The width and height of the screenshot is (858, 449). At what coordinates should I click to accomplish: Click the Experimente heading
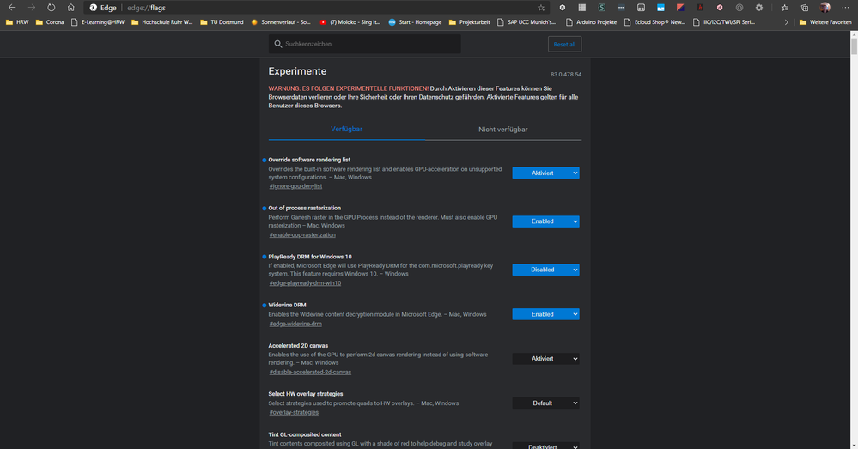(x=297, y=71)
